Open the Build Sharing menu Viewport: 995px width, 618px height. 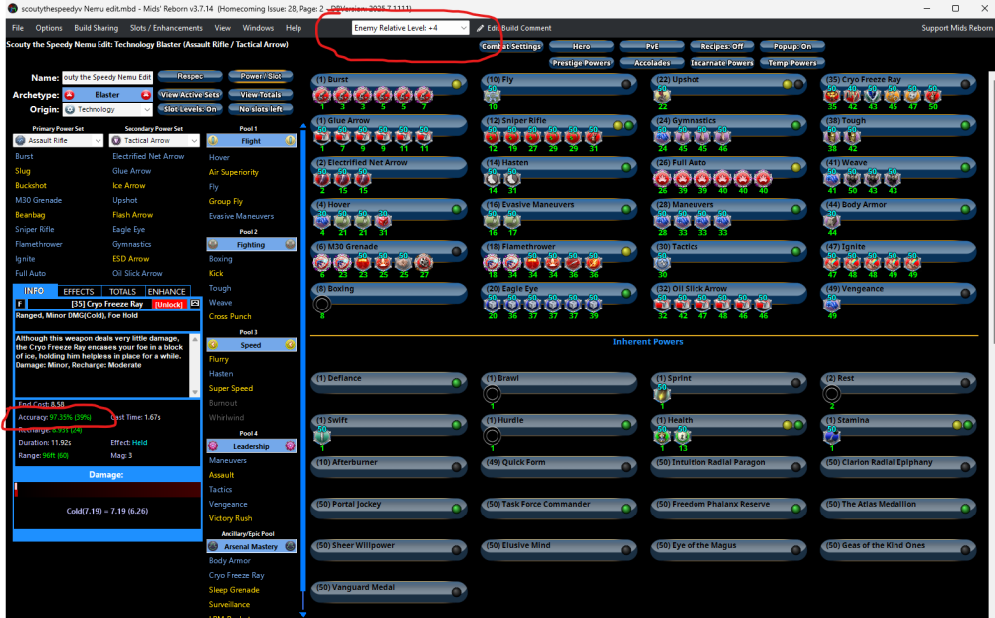(95, 28)
